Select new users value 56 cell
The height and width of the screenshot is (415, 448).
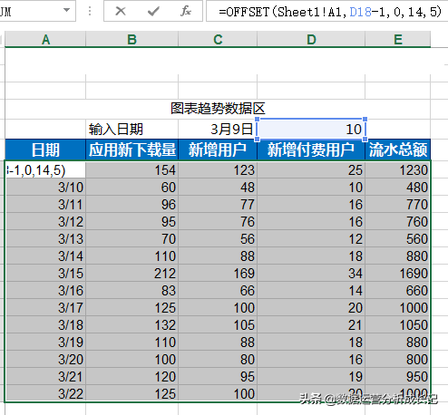(218, 239)
